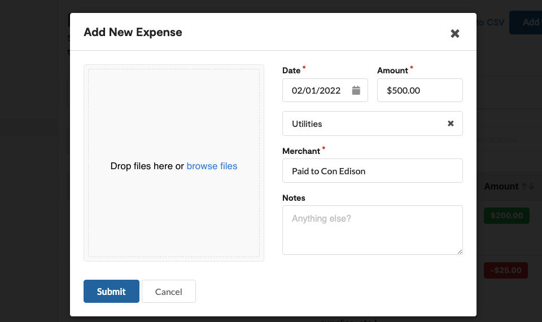The image size is (542, 322).
Task: Open the Utilities category dropdown
Action: (x=372, y=123)
